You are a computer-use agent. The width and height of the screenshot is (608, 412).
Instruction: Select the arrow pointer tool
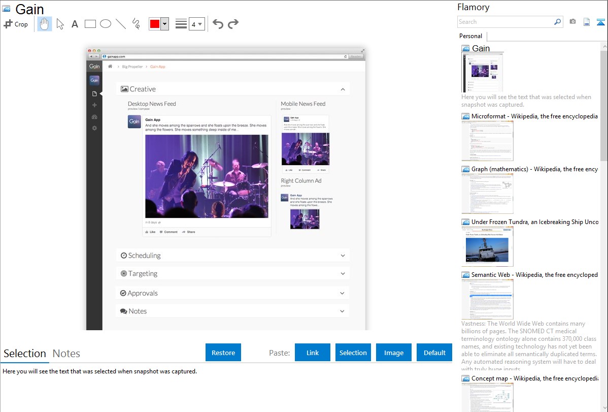coord(60,24)
